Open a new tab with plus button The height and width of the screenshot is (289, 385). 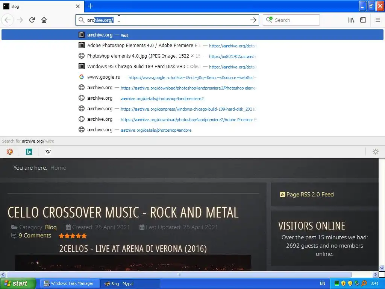[90, 6]
